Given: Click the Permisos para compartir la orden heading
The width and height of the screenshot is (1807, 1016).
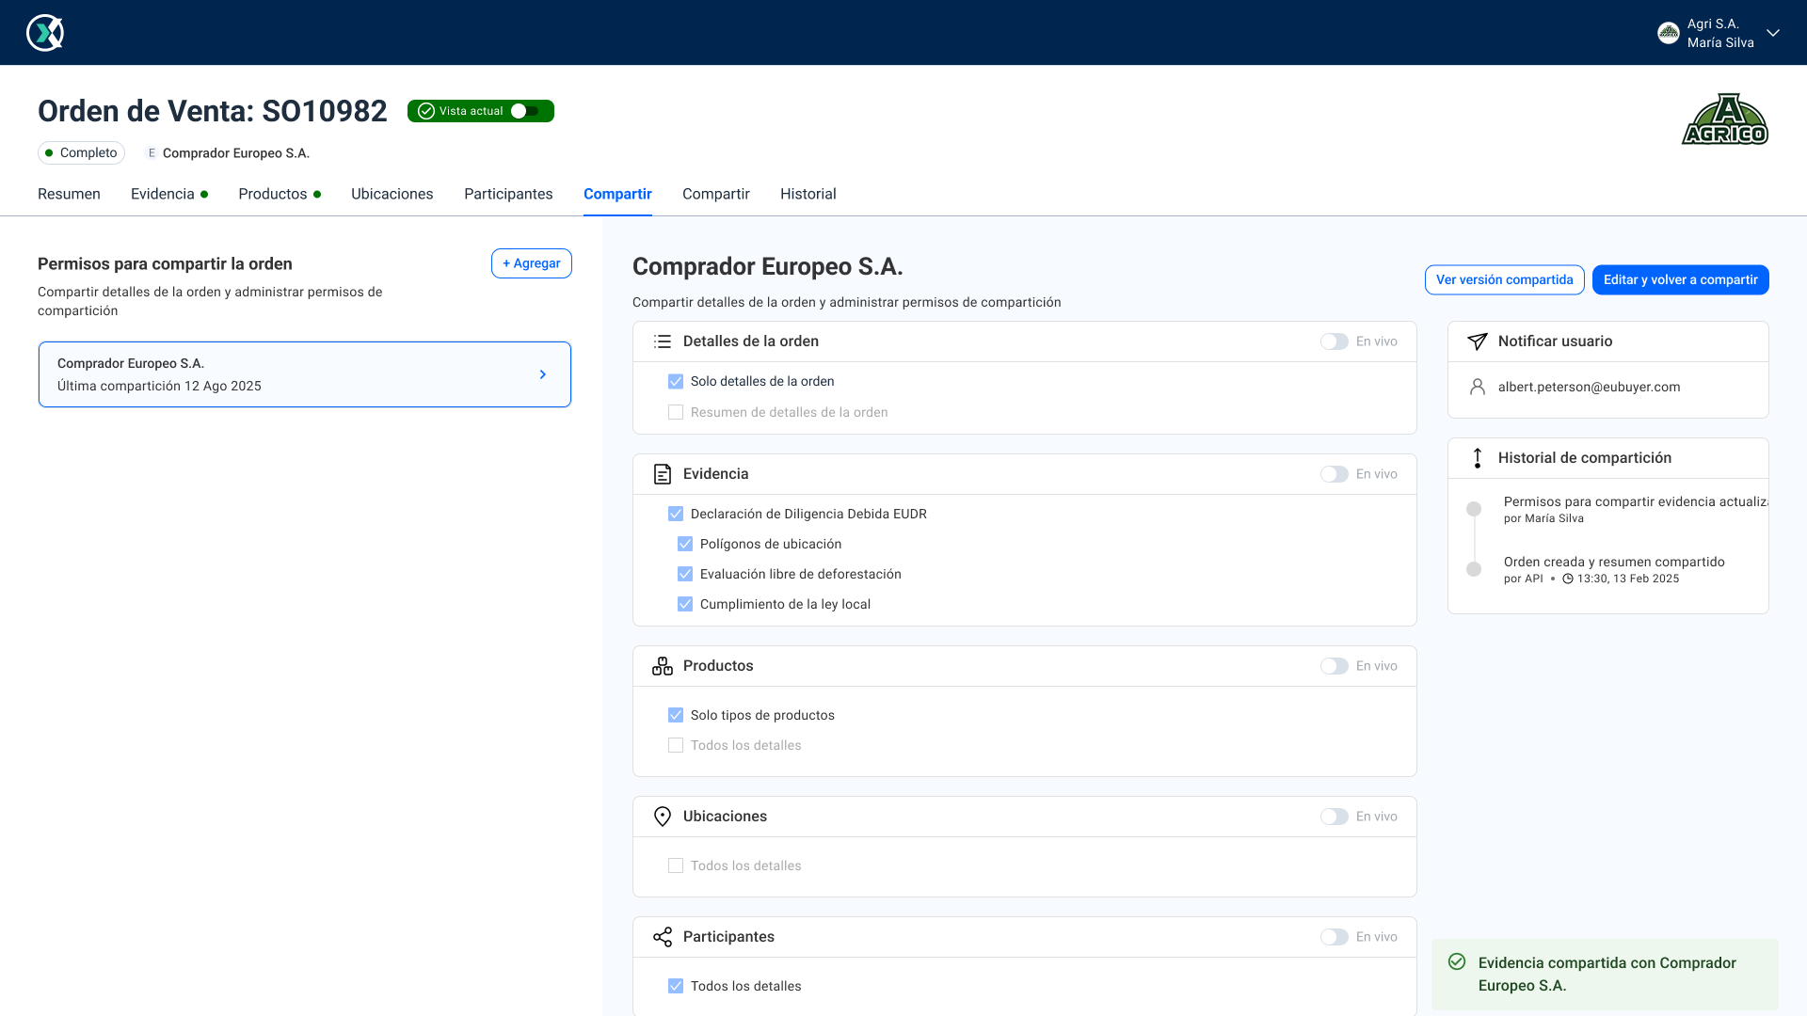Looking at the screenshot, I should tap(165, 264).
